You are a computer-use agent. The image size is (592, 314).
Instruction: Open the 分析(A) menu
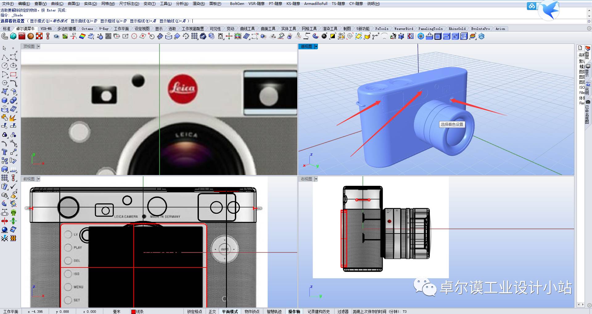182,4
